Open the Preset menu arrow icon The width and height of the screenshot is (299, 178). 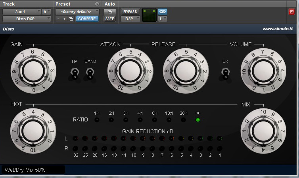point(98,4)
